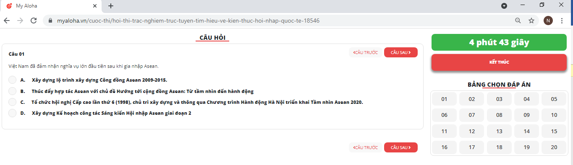
Task: Click question text "Việt Nam đã đảm nhận nghĩa vụ lớn đầu tiên sau khi gia nhập Asean."
Action: tap(84, 66)
